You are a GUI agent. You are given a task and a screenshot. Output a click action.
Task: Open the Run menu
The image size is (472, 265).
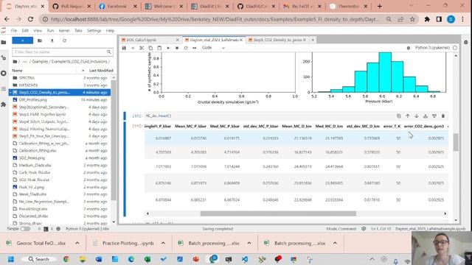point(50,31)
